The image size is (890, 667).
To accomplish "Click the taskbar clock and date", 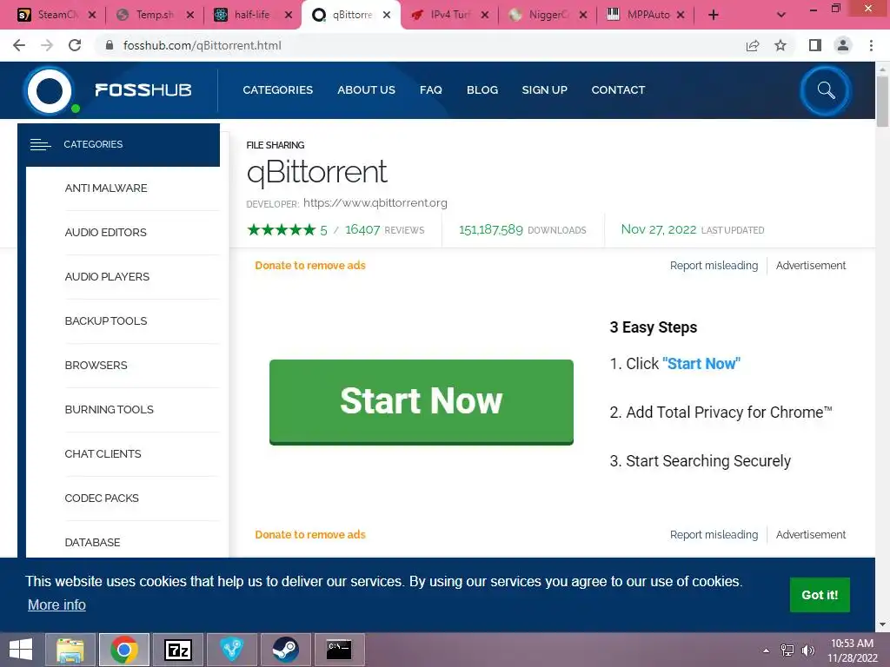I will [852, 650].
